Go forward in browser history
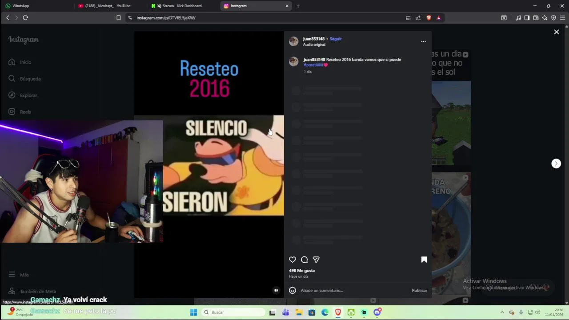569x320 pixels. pos(16,18)
